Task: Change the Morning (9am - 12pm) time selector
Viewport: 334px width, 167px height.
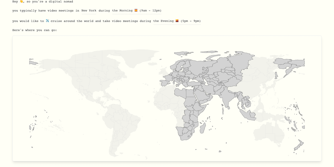Action: [137, 11]
